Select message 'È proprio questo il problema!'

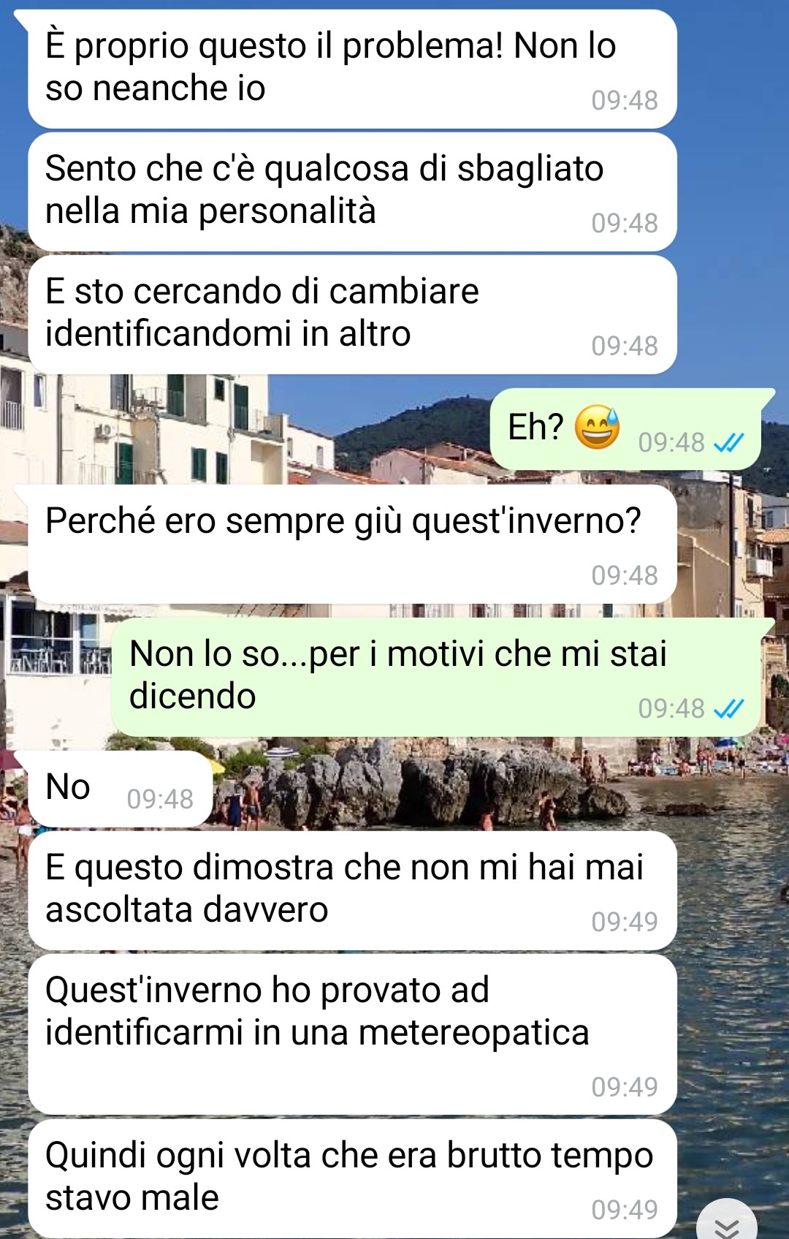pos(352,69)
